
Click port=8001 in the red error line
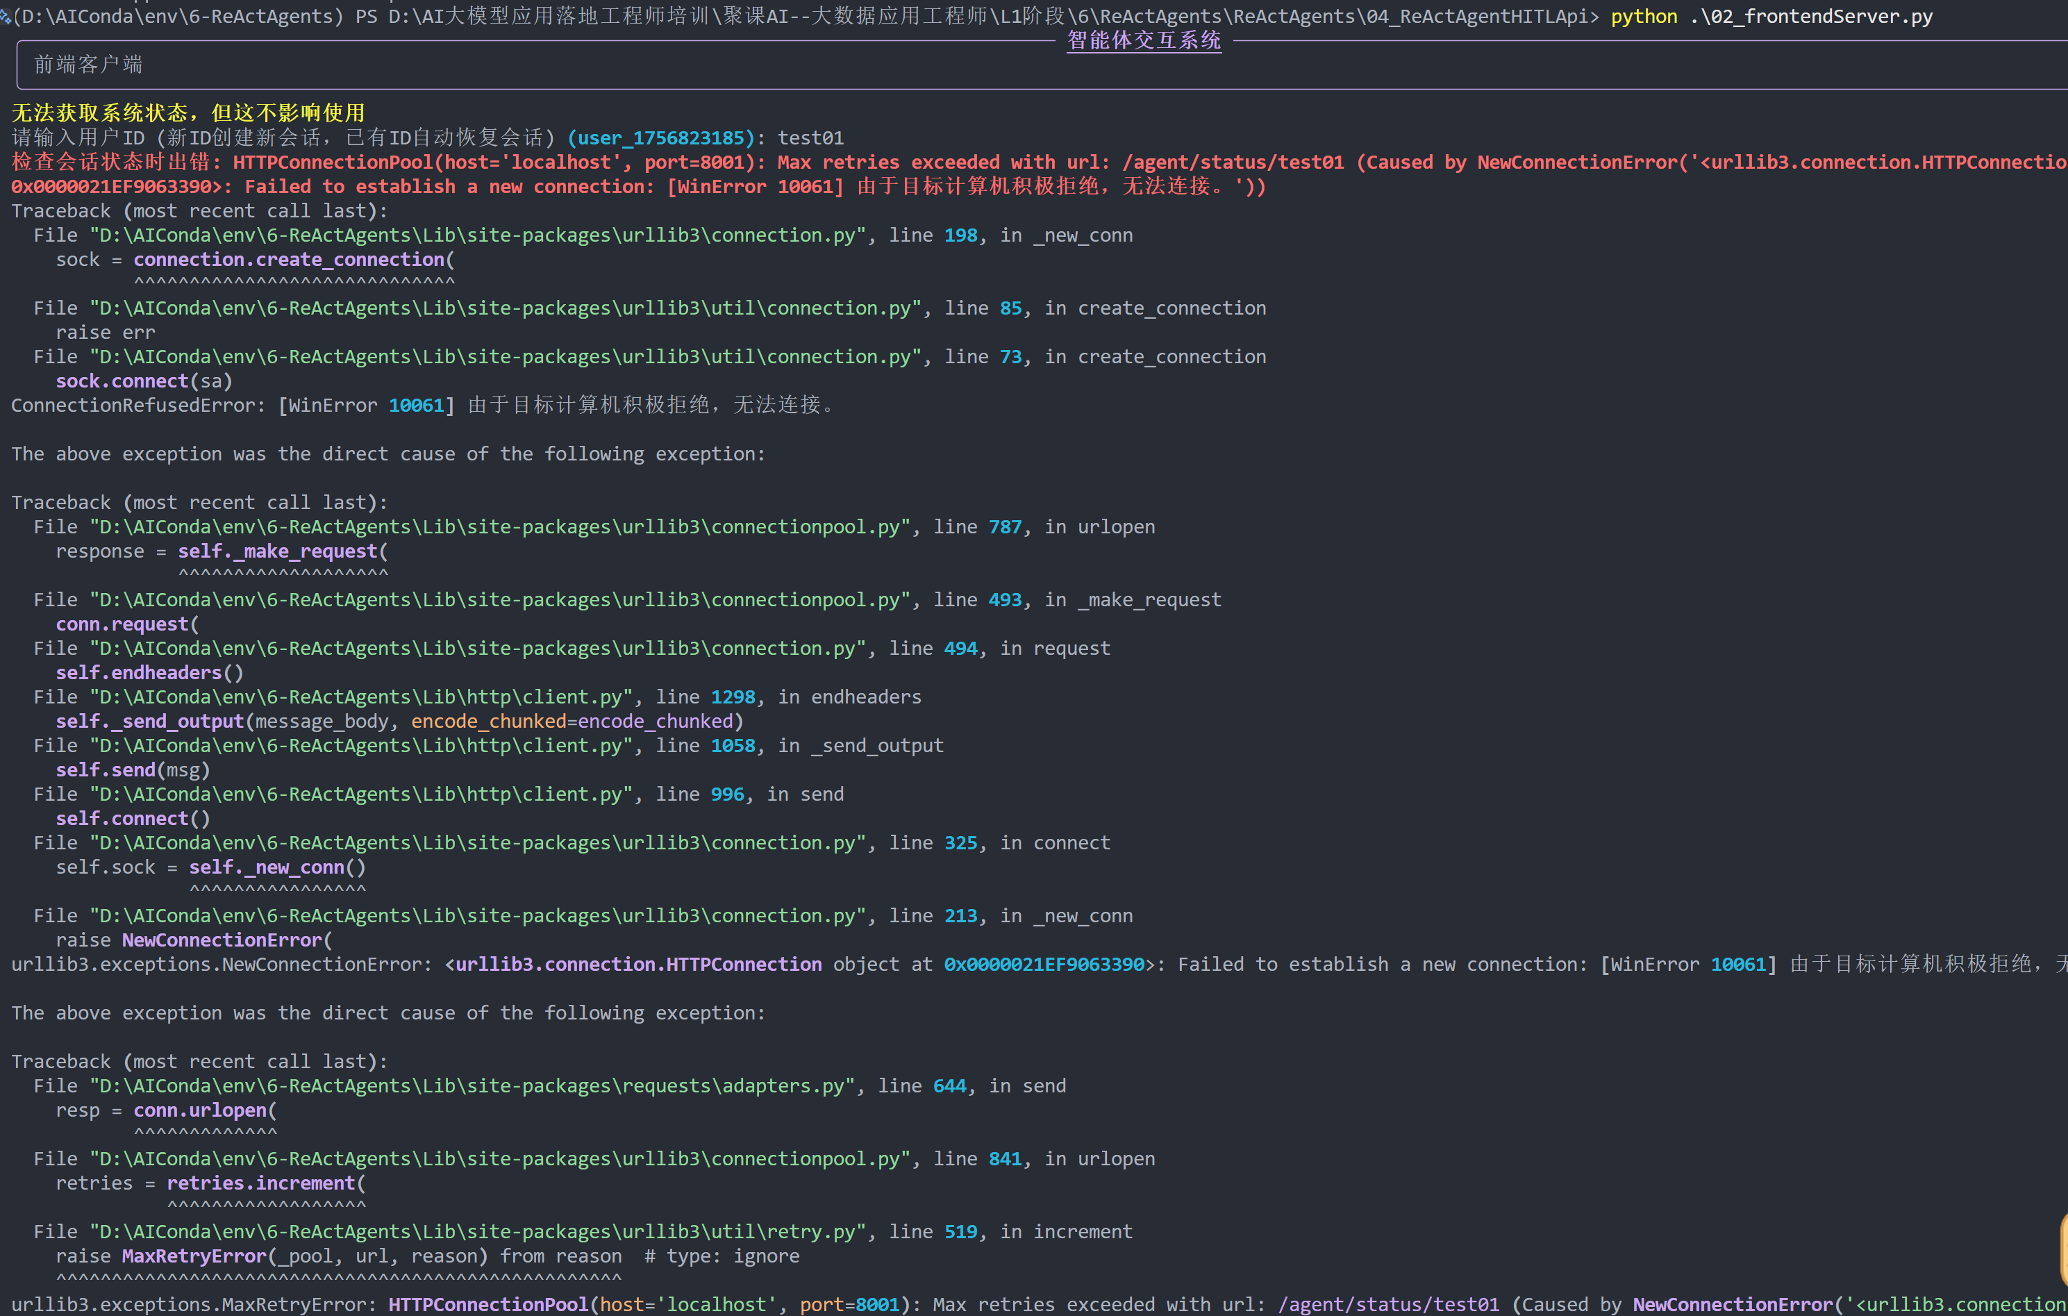pos(699,163)
